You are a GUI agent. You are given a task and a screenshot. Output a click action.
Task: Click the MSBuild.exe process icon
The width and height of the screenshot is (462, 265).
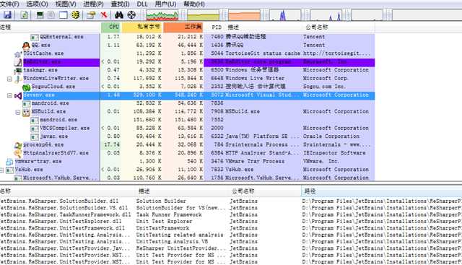(x=26, y=112)
